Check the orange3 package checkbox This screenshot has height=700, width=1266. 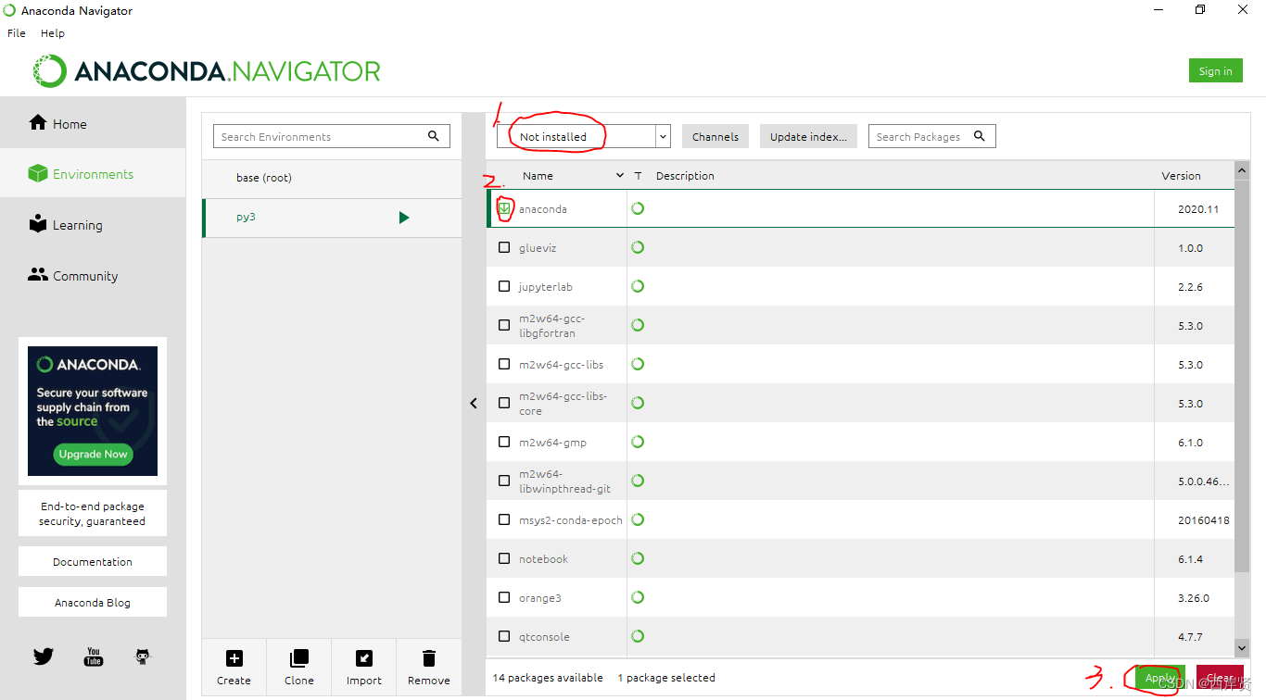[504, 597]
